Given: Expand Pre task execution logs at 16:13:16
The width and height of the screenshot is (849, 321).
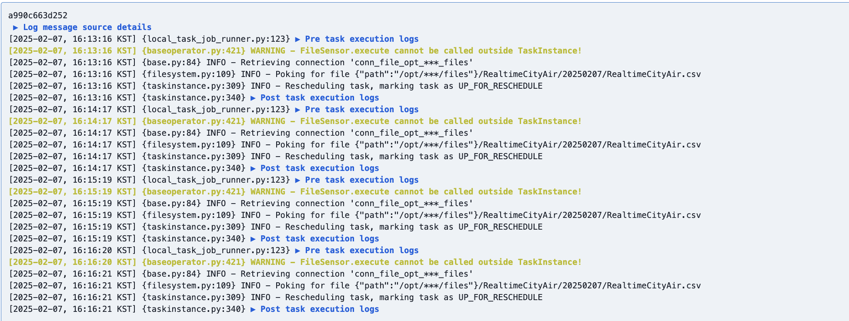Looking at the screenshot, I should point(357,39).
